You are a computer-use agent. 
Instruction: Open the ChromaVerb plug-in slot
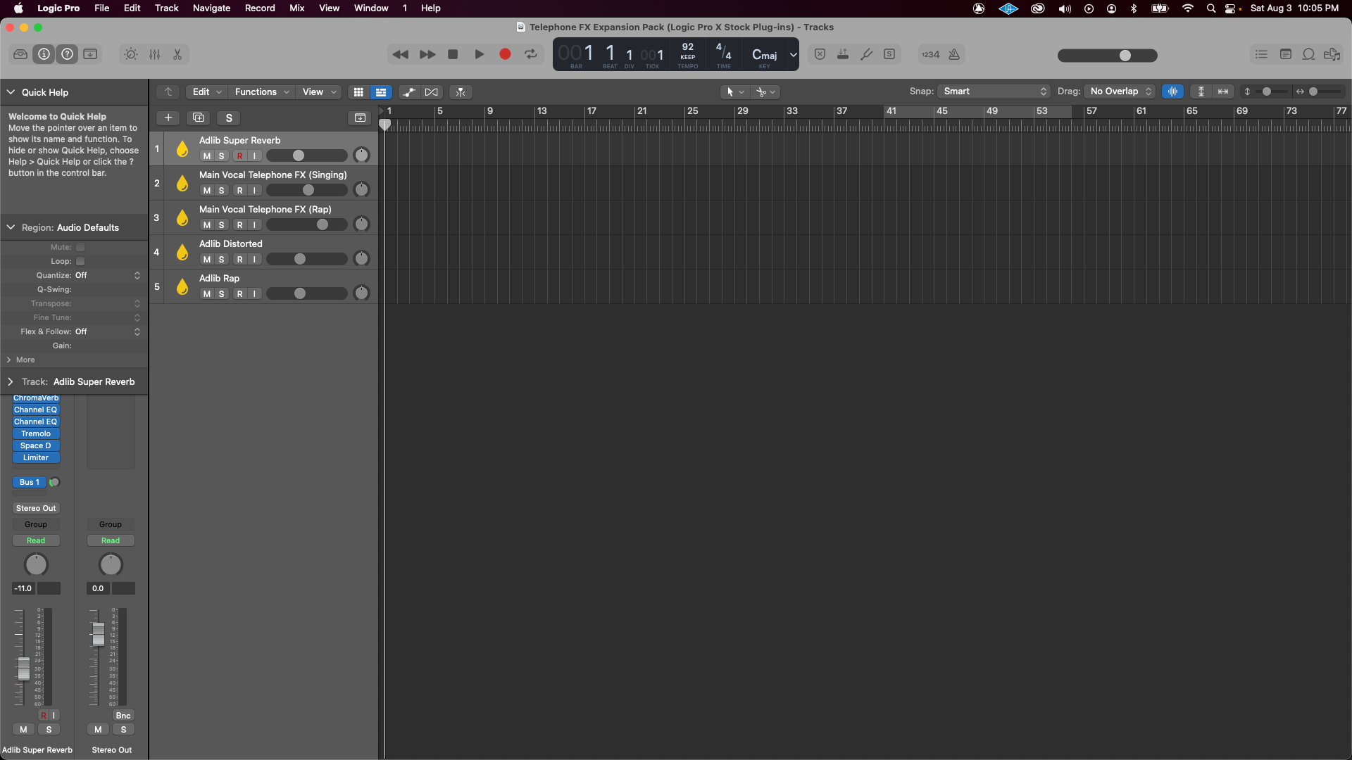(36, 398)
